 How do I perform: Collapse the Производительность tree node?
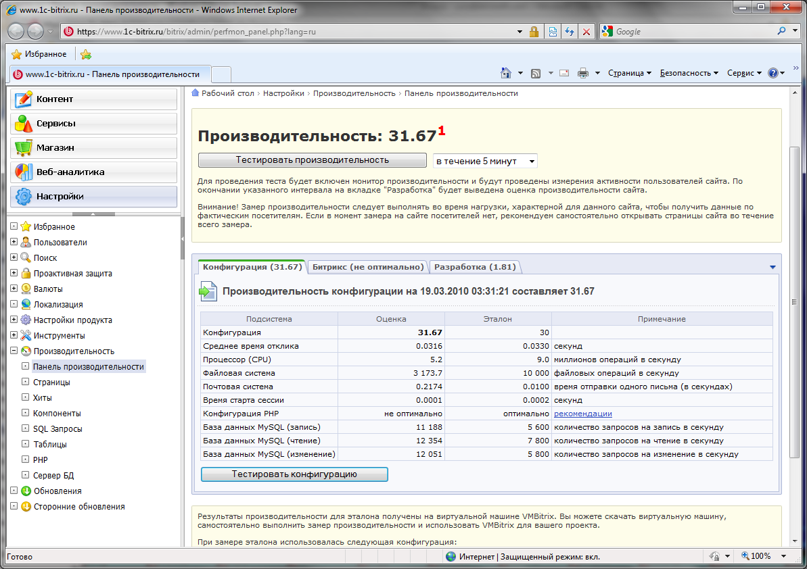tap(14, 351)
